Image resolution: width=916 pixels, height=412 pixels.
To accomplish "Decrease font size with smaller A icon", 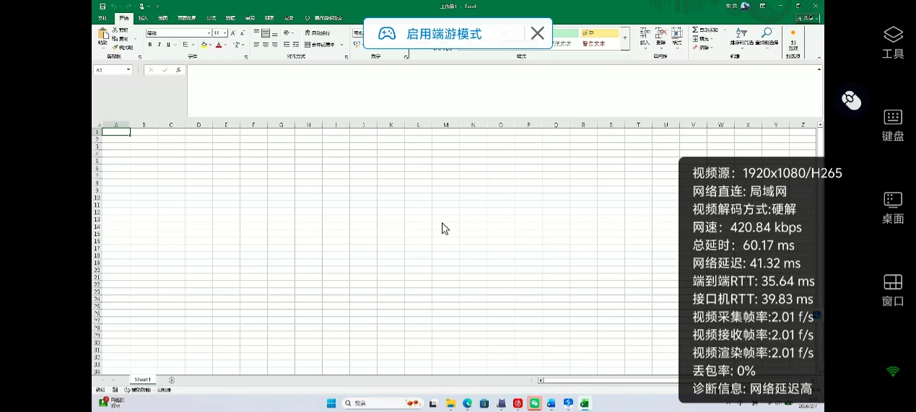I will [x=243, y=33].
